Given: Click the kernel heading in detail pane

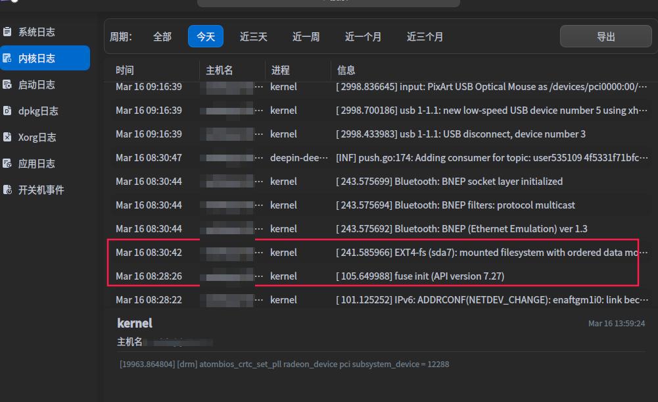Looking at the screenshot, I should click(135, 323).
